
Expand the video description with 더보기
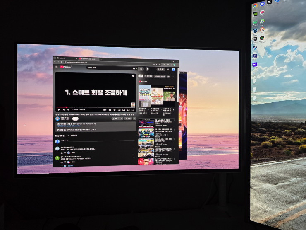[x=93, y=129]
